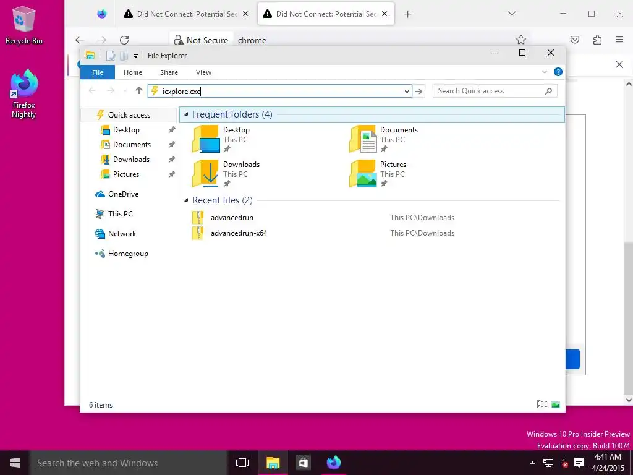
Task: Open Customize Quick Access Toolbar dropdown
Action: [x=135, y=56]
